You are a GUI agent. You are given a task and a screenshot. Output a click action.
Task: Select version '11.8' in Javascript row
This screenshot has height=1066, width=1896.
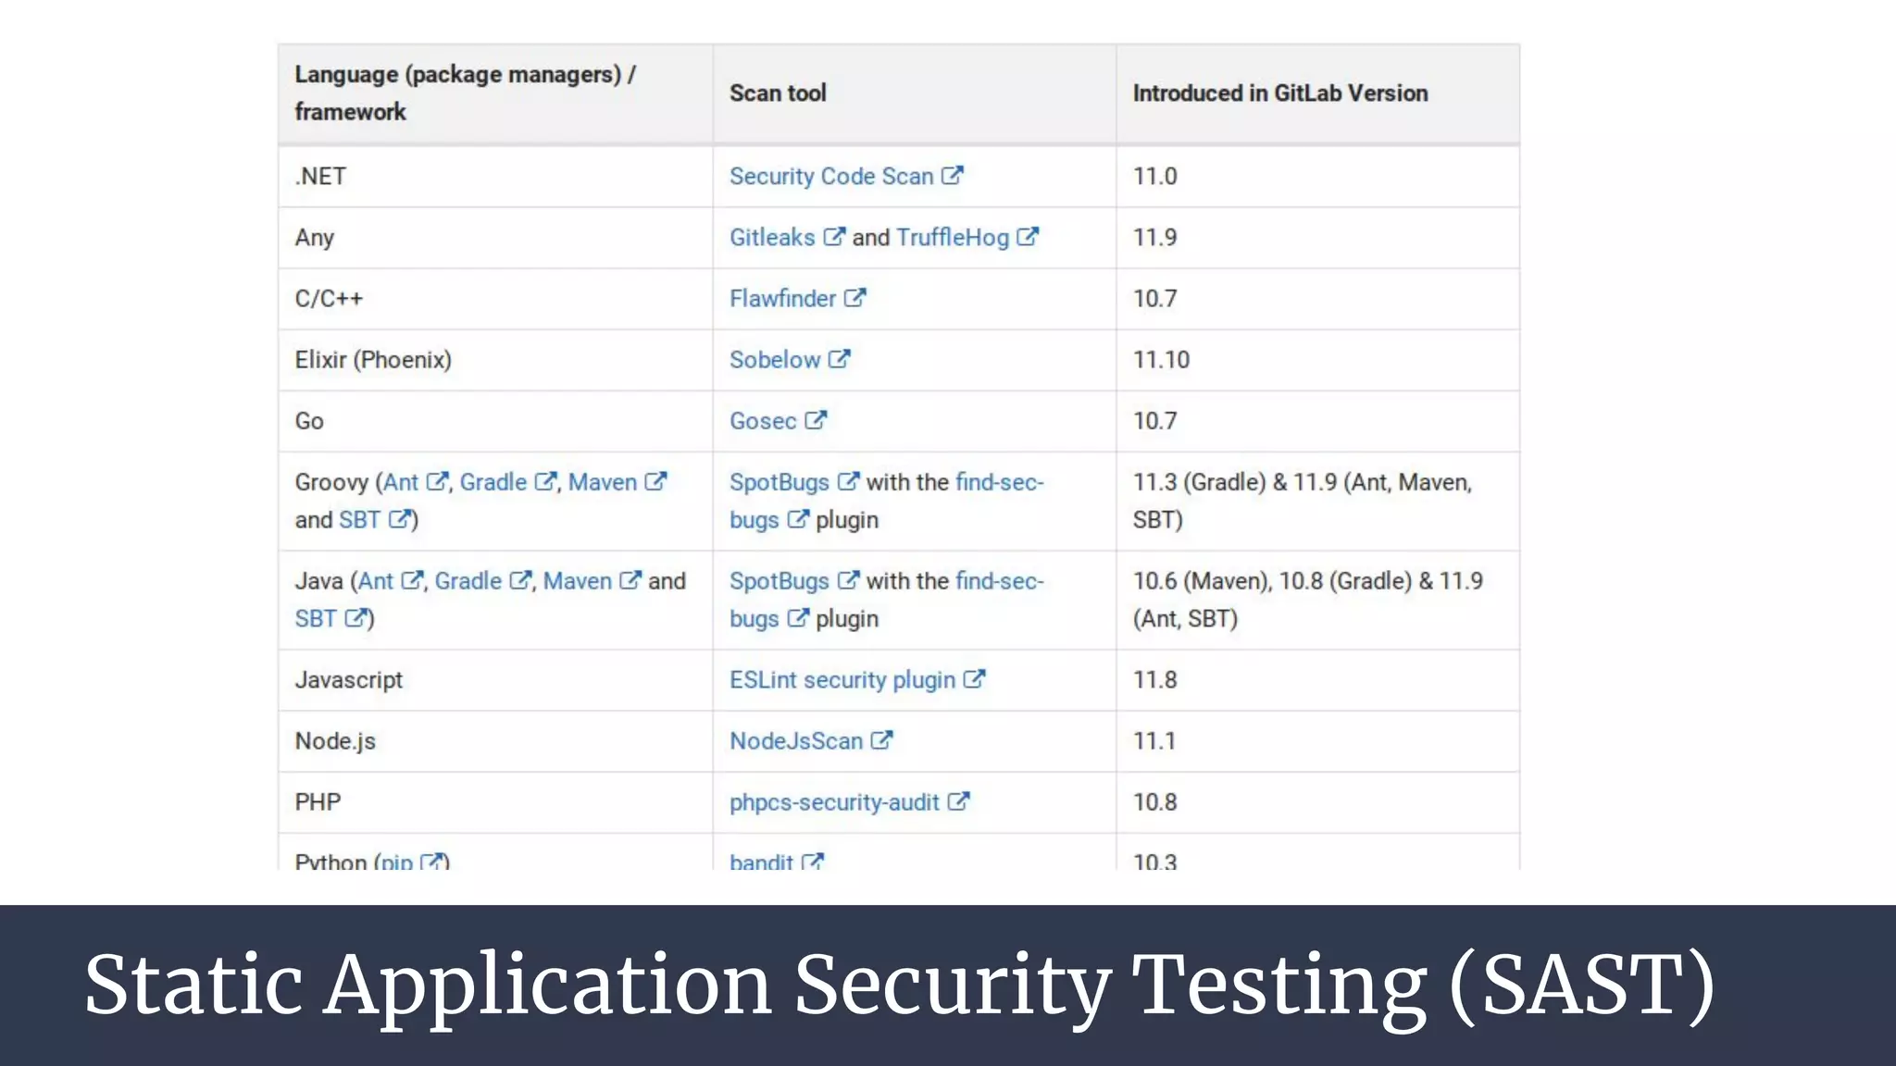coord(1154,679)
